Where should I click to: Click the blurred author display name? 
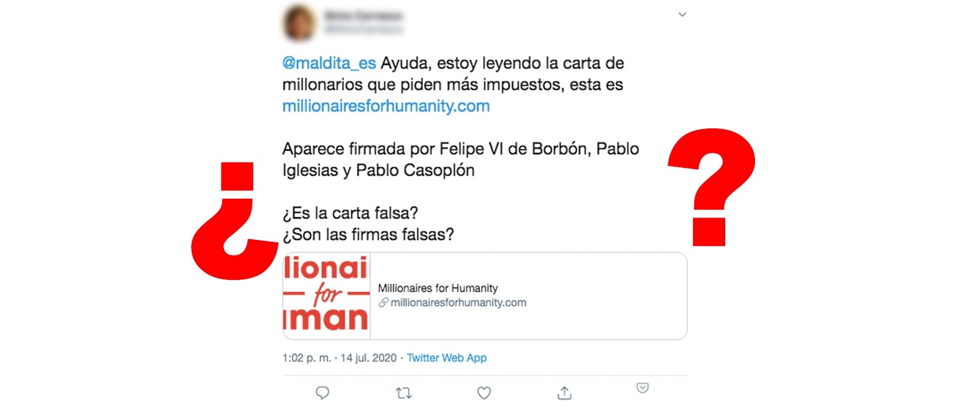click(x=364, y=16)
